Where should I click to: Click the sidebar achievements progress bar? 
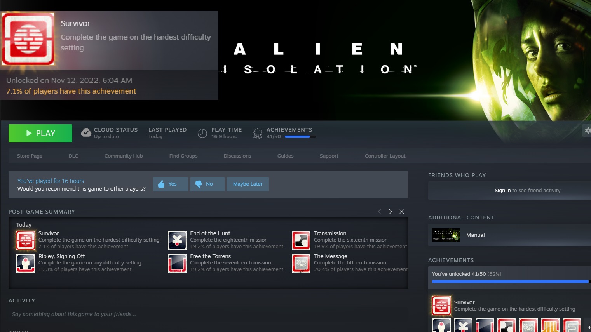tap(511, 282)
